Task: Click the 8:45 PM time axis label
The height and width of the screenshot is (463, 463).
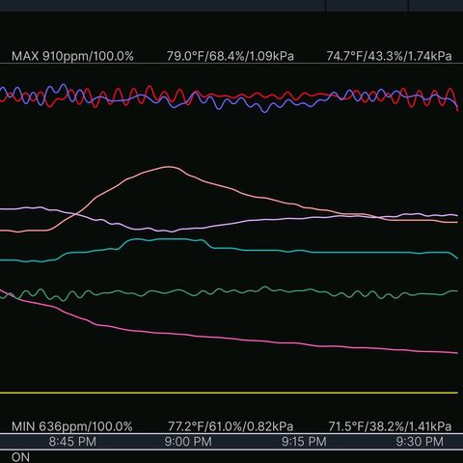Action: 72,442
